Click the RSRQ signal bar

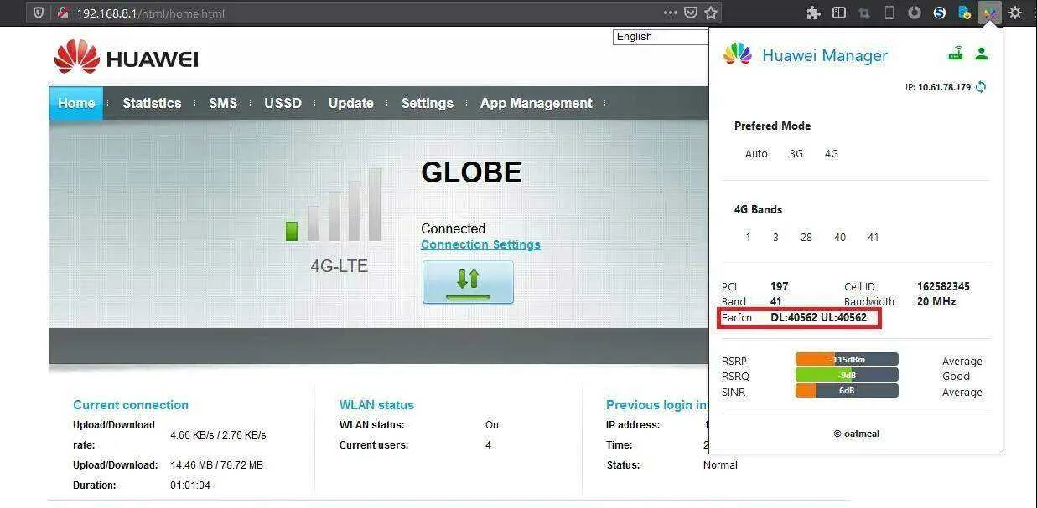click(x=847, y=375)
